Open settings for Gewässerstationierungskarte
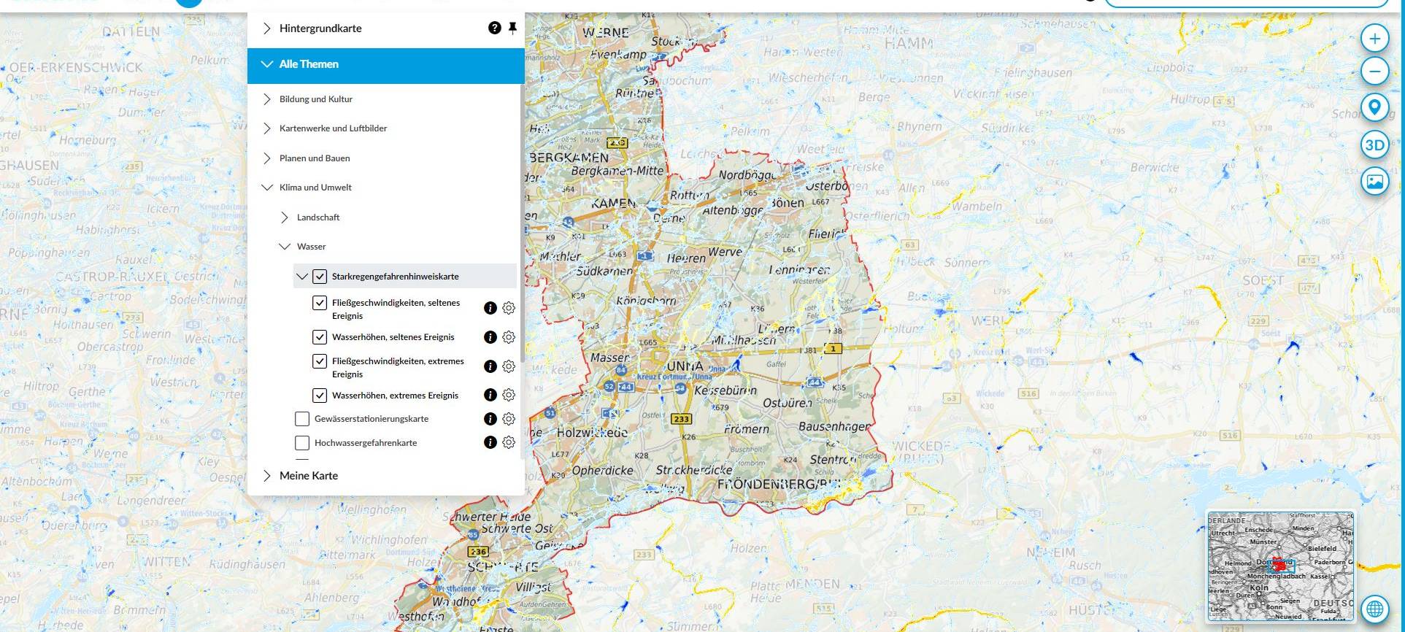Viewport: 1405px width, 632px height. [509, 419]
